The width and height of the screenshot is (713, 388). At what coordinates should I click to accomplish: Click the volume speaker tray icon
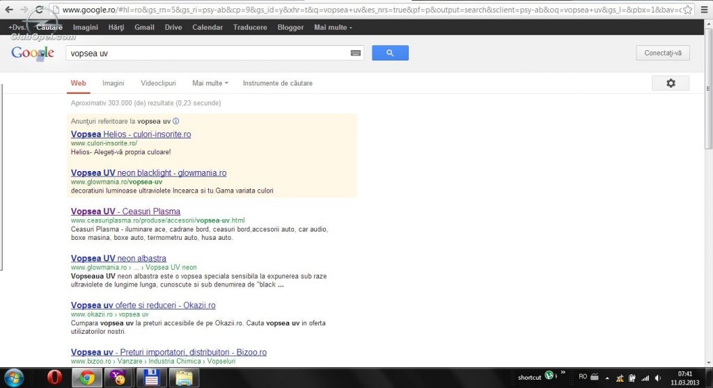coord(658,378)
